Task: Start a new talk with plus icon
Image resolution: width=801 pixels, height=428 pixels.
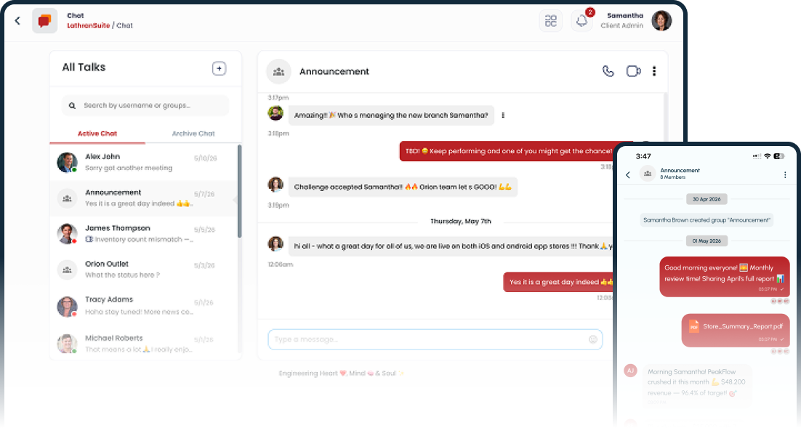Action: click(220, 68)
